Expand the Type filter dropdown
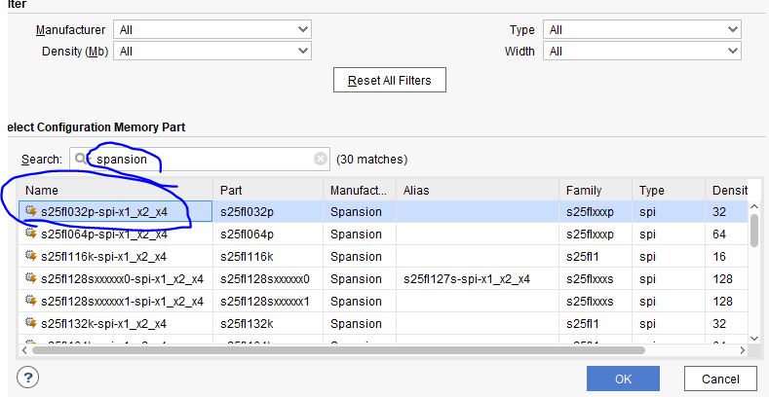This screenshot has height=397, width=769. (x=641, y=30)
